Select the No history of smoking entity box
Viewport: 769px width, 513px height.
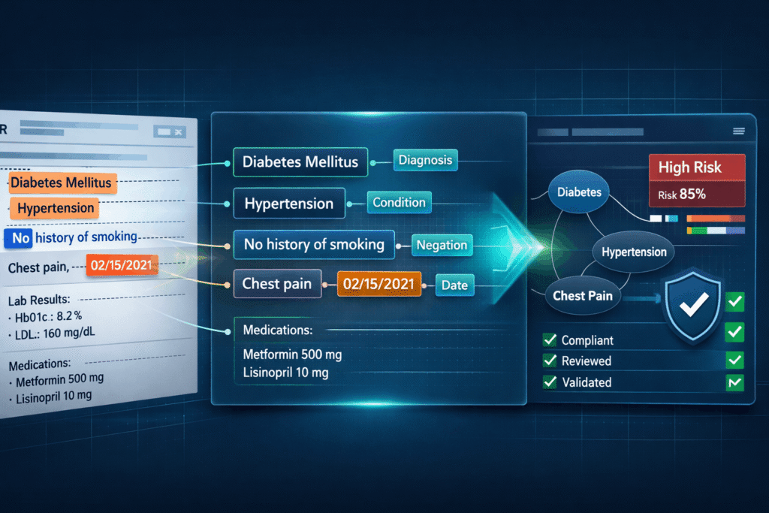tap(314, 244)
